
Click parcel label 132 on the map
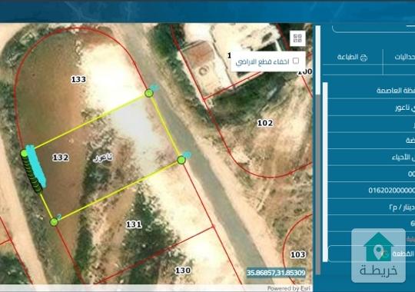[x=61, y=158]
